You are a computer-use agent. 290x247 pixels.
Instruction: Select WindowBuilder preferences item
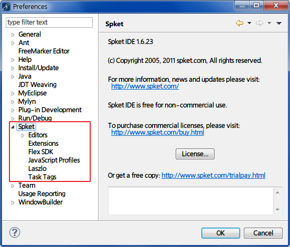click(x=40, y=202)
